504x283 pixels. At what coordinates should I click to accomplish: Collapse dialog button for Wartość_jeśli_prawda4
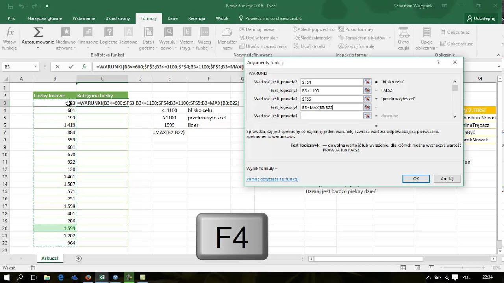[367, 116]
